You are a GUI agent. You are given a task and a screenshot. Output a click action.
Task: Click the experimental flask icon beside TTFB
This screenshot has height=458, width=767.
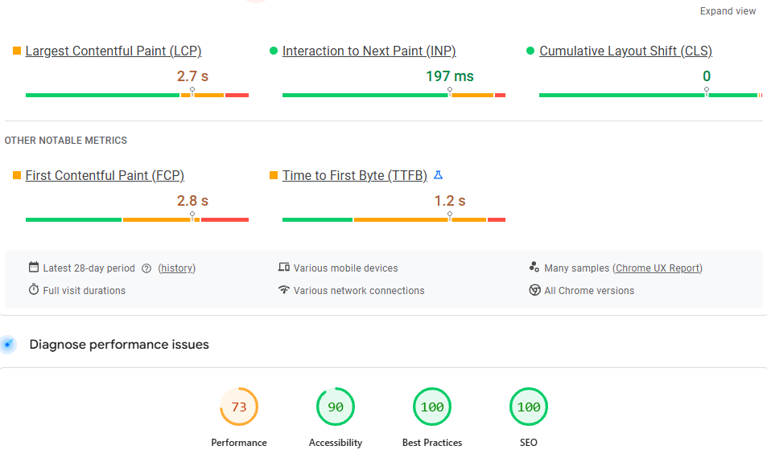tap(439, 175)
